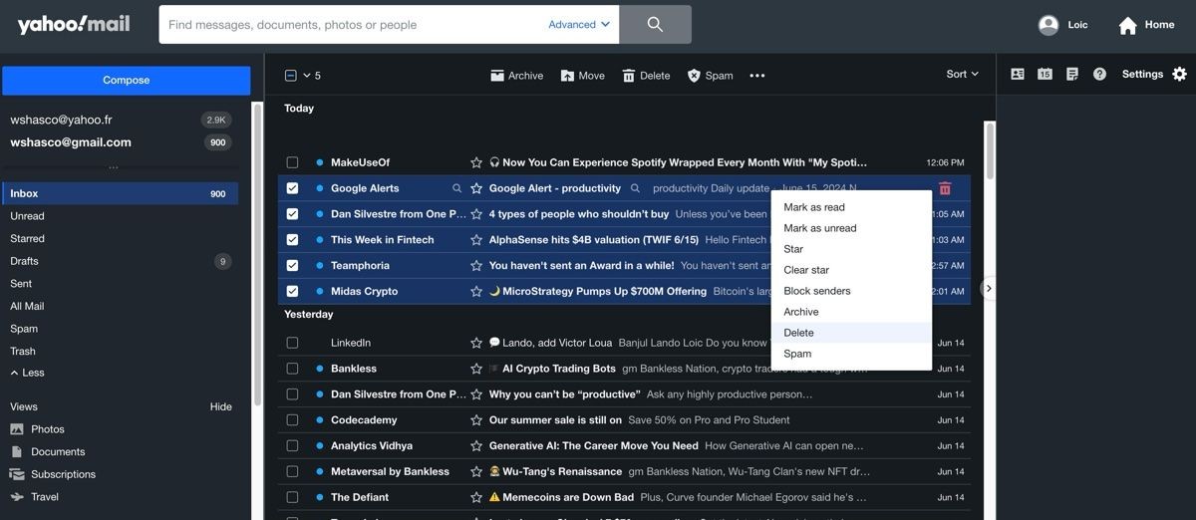The width and height of the screenshot is (1196, 520).
Task: Click message list vertical scrollbar
Action: [990, 151]
